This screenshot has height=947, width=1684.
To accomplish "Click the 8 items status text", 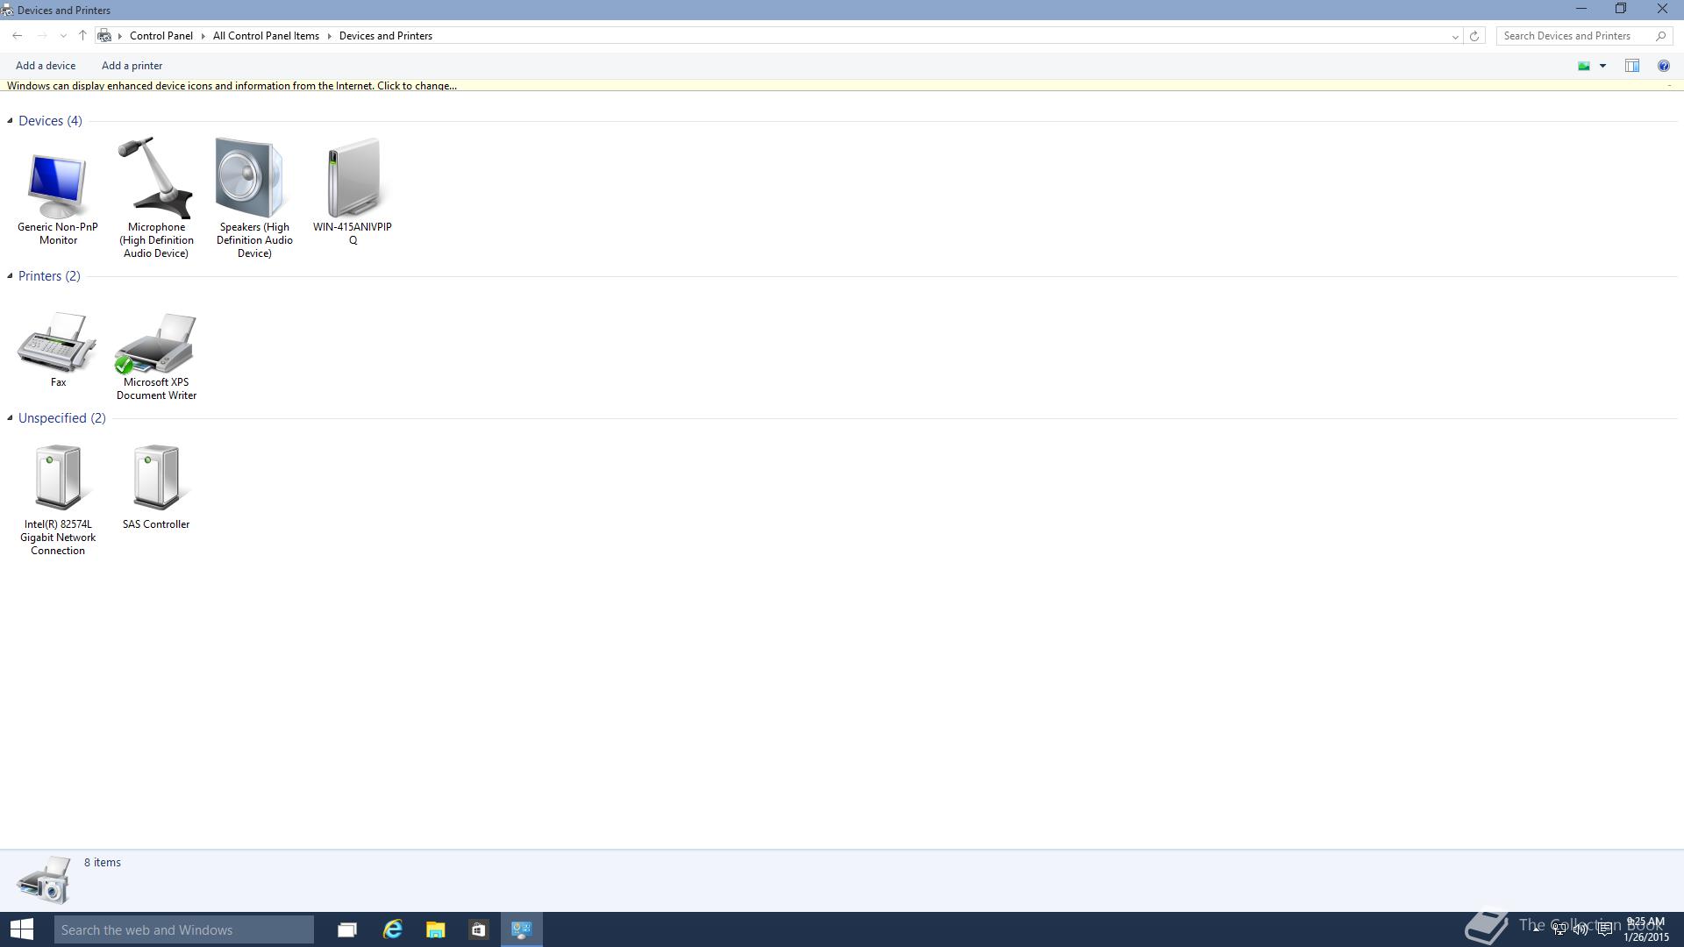I will tap(103, 863).
